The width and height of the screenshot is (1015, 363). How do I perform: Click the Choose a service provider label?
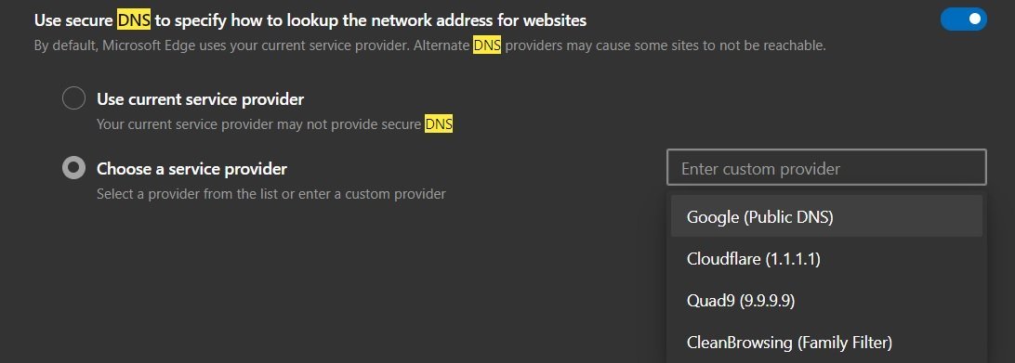pyautogui.click(x=191, y=168)
